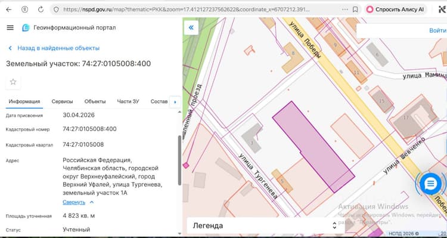447x238 pixels.
Task: Open the Состав tab
Action: point(159,101)
